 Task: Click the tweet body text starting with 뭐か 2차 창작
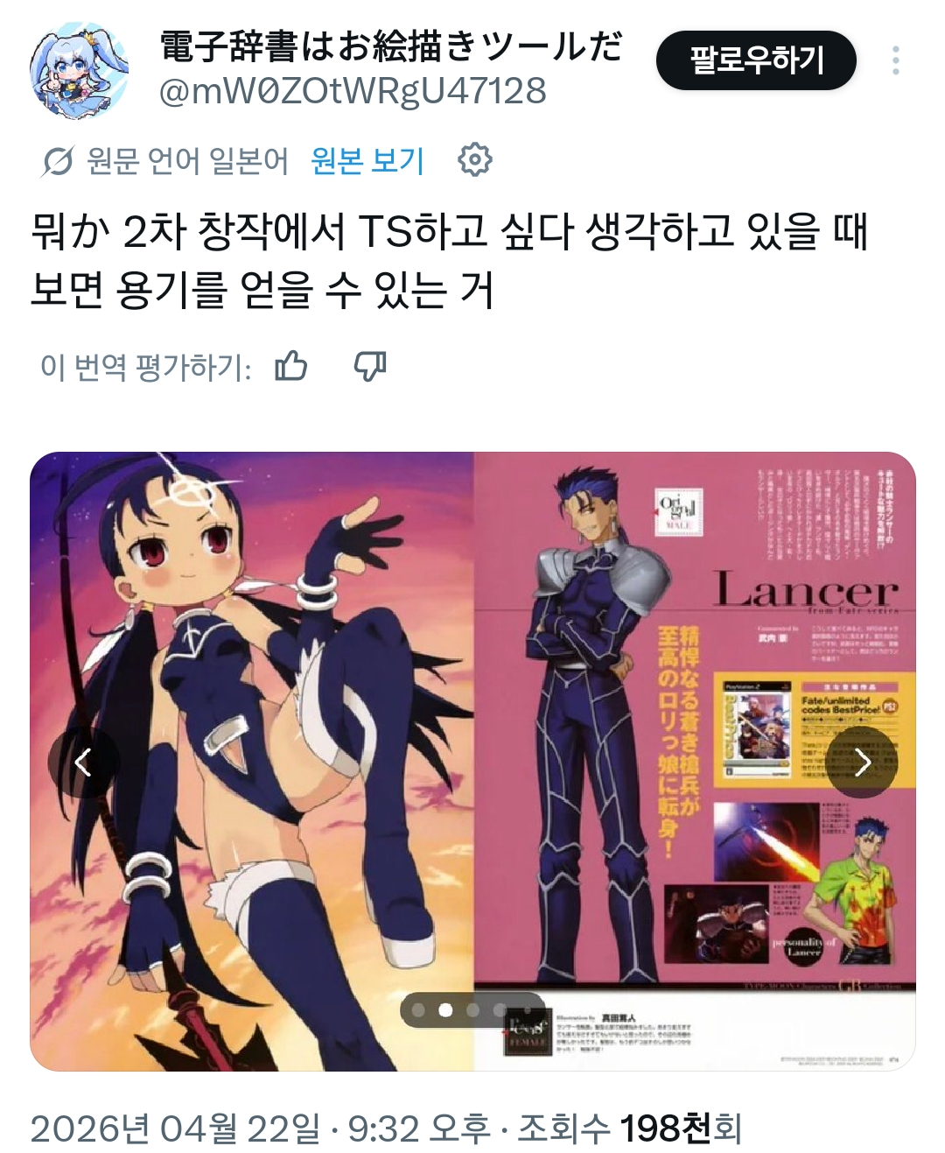(449, 260)
